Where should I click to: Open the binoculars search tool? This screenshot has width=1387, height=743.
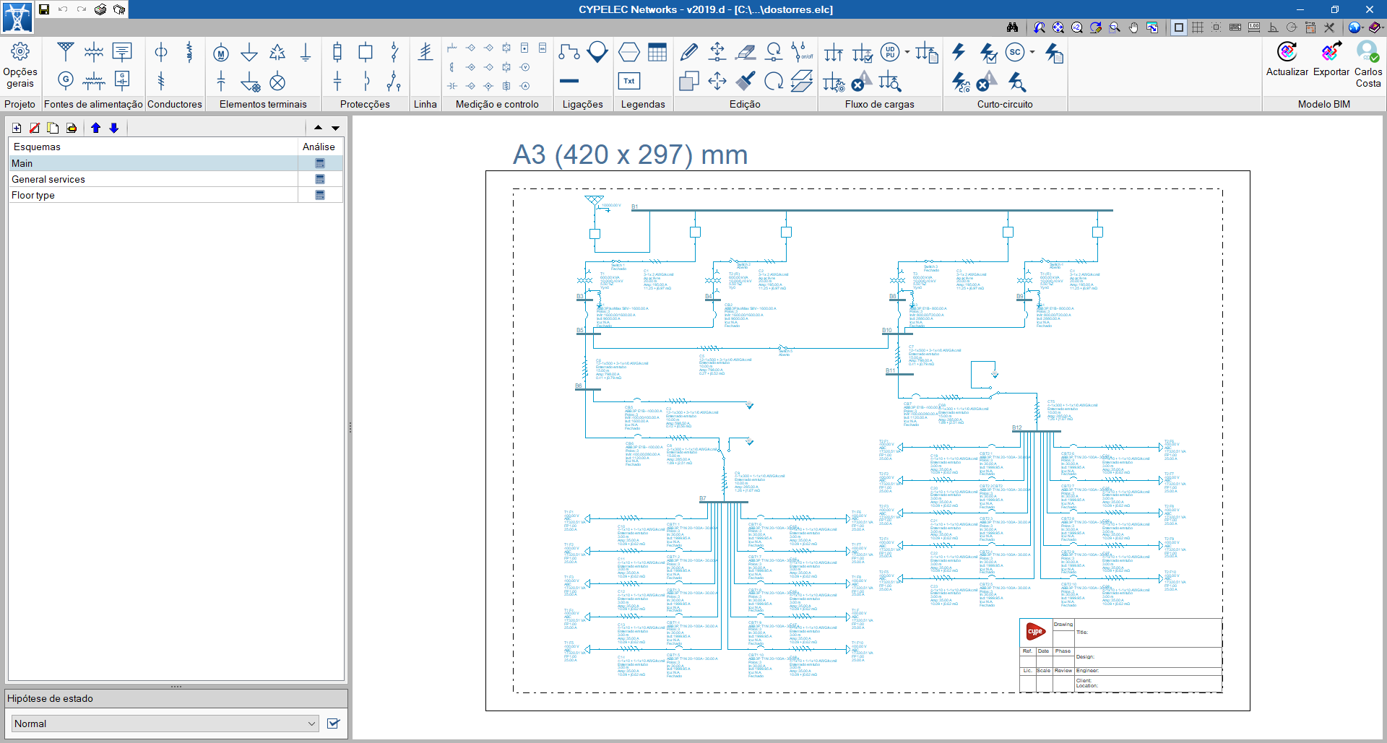[1013, 27]
